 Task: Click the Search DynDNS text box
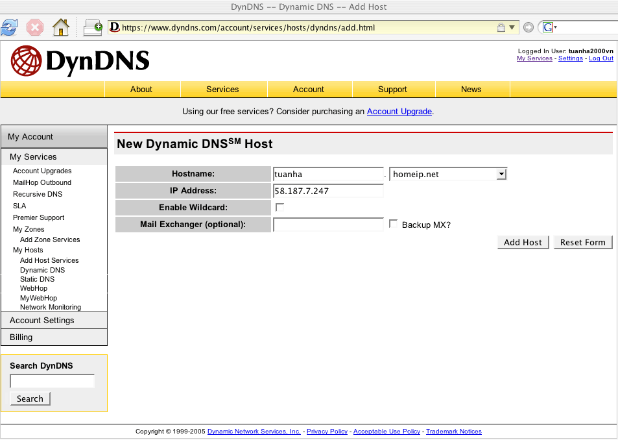(52, 381)
